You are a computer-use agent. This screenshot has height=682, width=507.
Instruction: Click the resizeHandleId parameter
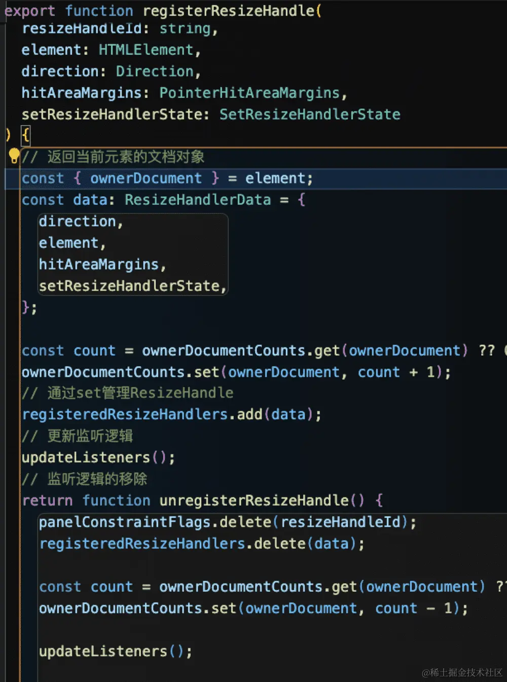(x=81, y=28)
